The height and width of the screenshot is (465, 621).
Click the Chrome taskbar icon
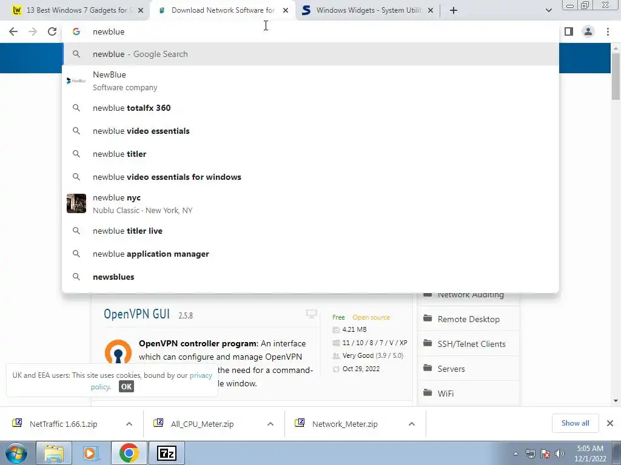point(129,453)
